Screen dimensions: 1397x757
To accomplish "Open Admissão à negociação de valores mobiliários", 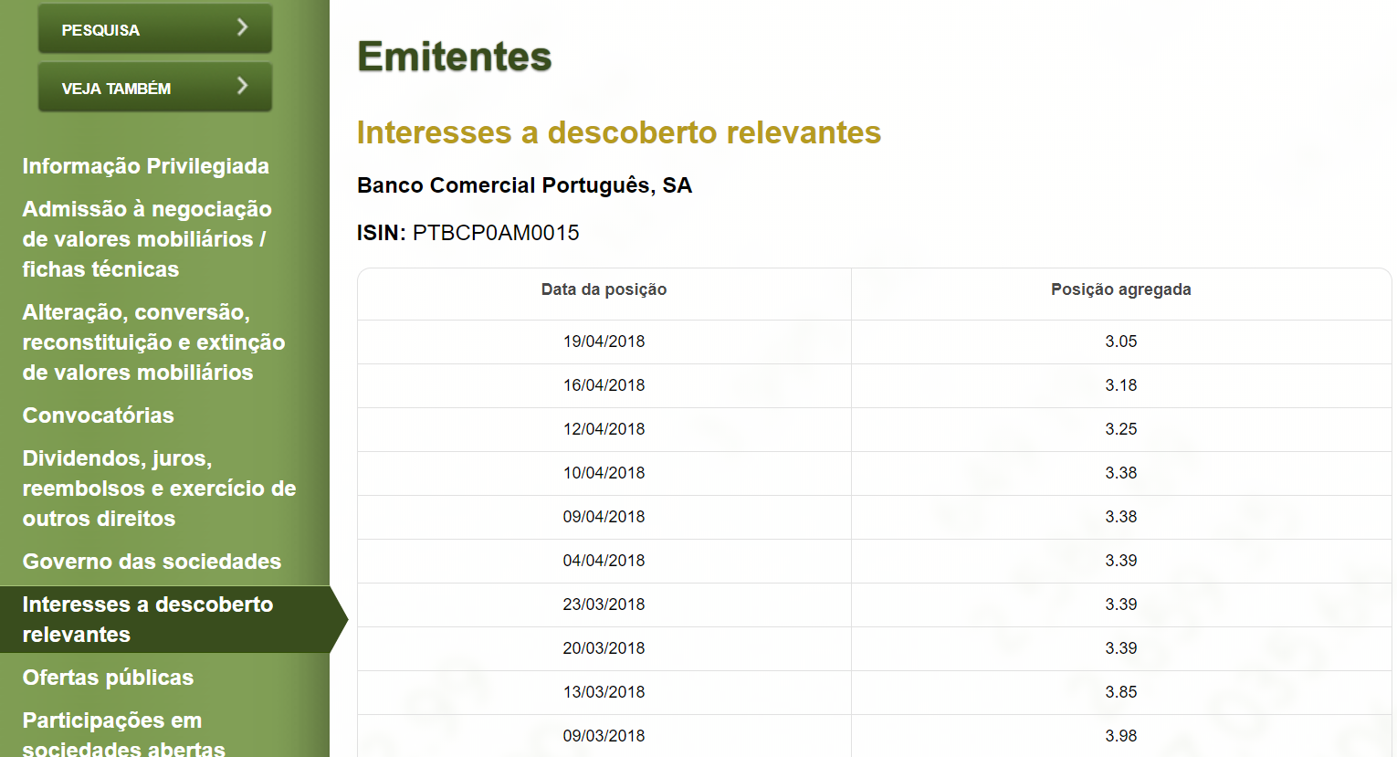I will (147, 239).
